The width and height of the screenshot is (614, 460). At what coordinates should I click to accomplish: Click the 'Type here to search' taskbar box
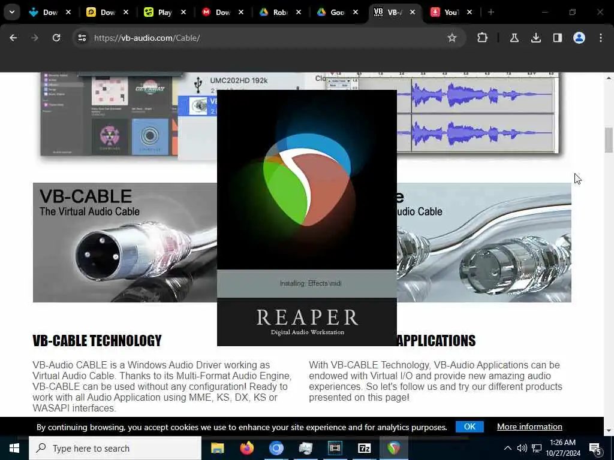[x=115, y=448]
